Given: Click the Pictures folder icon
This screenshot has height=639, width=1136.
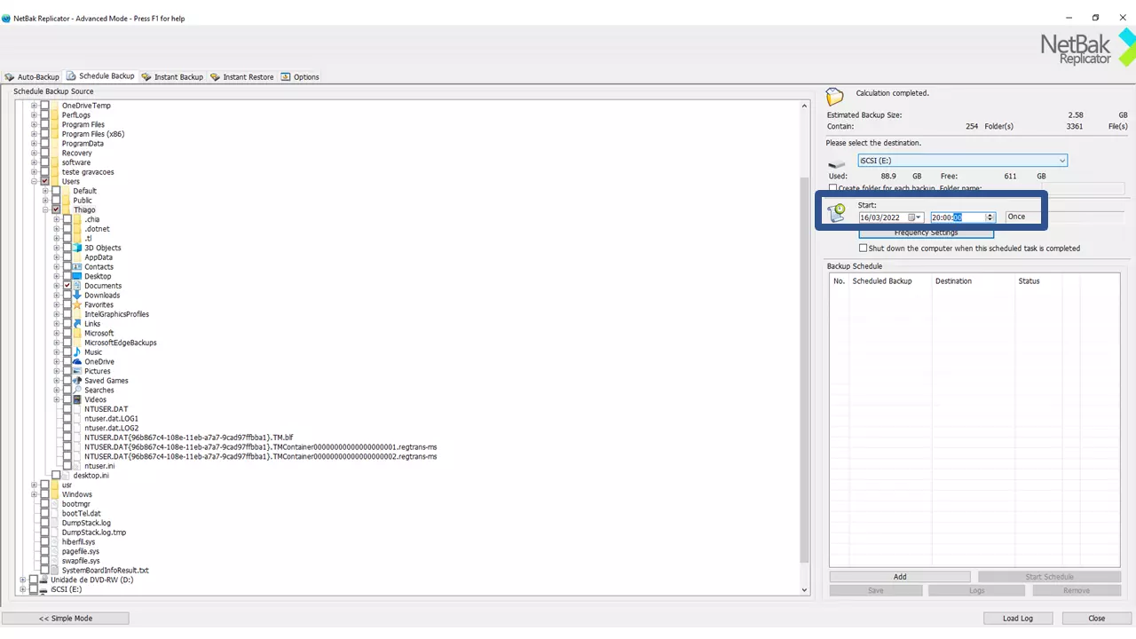Looking at the screenshot, I should point(77,371).
